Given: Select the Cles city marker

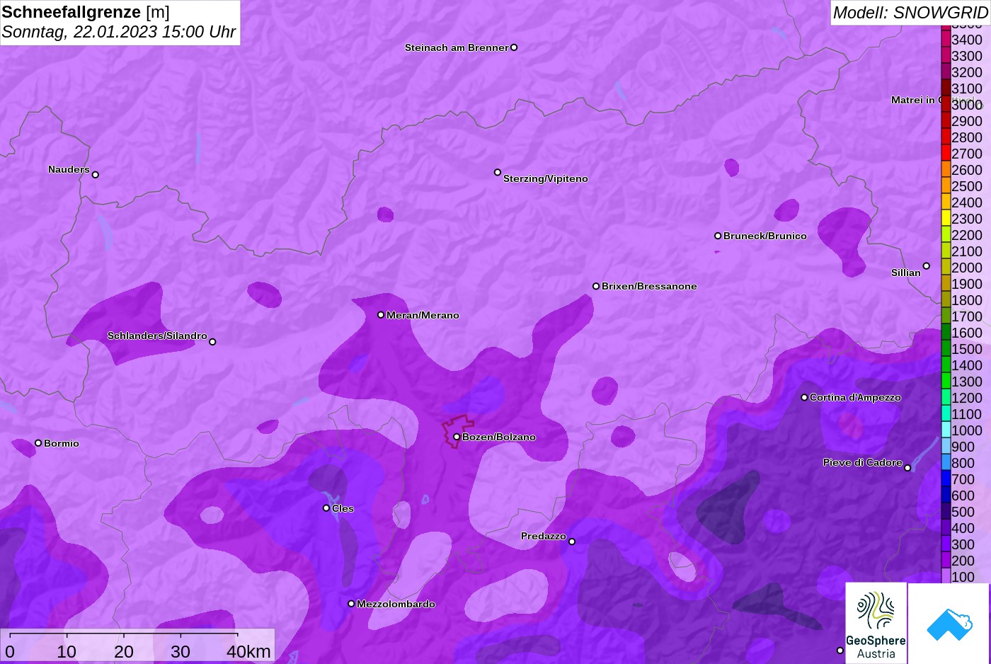Looking at the screenshot, I should (326, 508).
